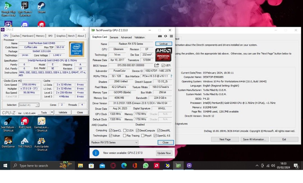Open AutoUpdate shortcut on desktop
Viewport: 303px width, 183px height.
click(41, 144)
